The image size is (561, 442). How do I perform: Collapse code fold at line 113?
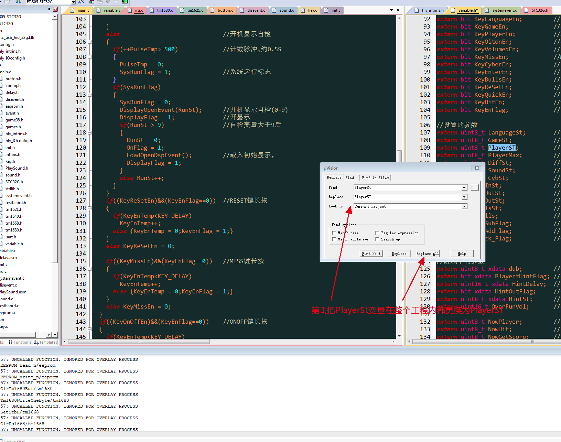[89, 95]
